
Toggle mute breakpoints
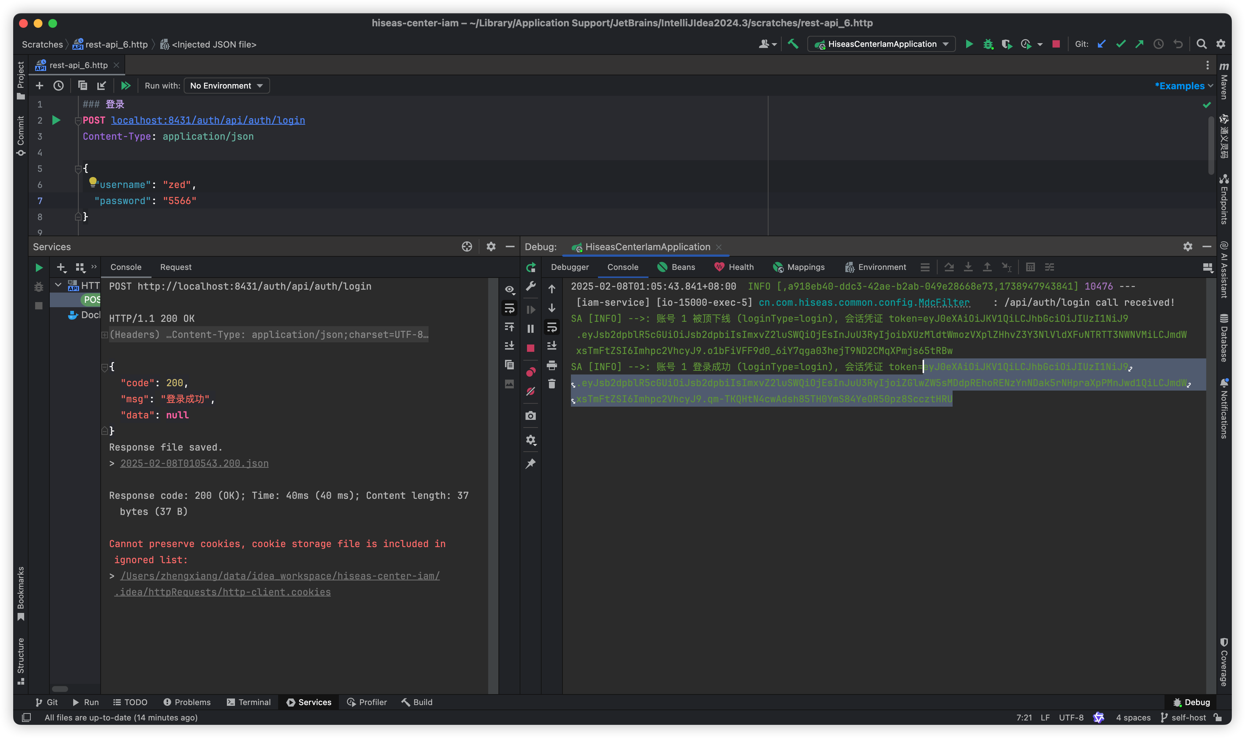[530, 391]
